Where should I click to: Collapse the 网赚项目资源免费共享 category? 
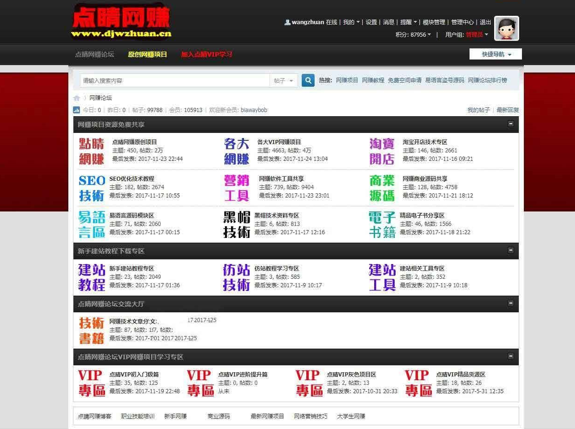point(511,124)
